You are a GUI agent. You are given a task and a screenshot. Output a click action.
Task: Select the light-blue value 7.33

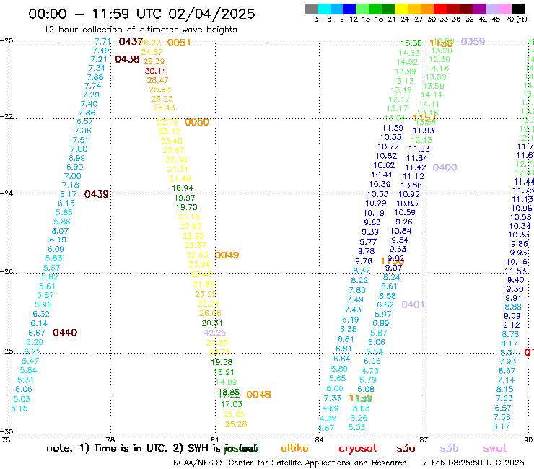tap(333, 398)
